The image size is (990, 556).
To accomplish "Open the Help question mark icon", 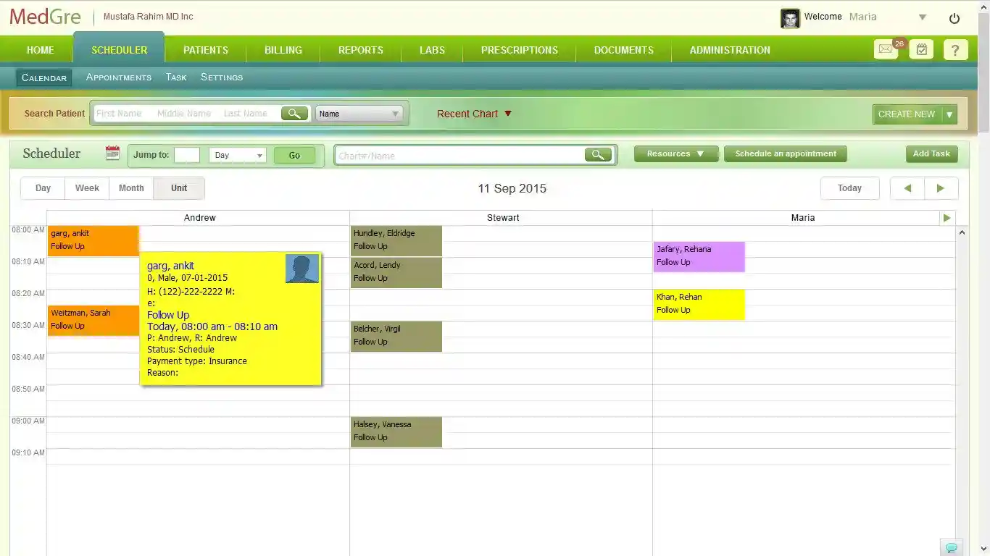I will pyautogui.click(x=956, y=49).
